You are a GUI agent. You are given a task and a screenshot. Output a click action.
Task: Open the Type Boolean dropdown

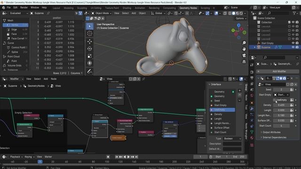point(232,138)
